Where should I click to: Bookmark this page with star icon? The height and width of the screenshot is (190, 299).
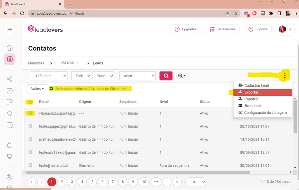pos(236,14)
